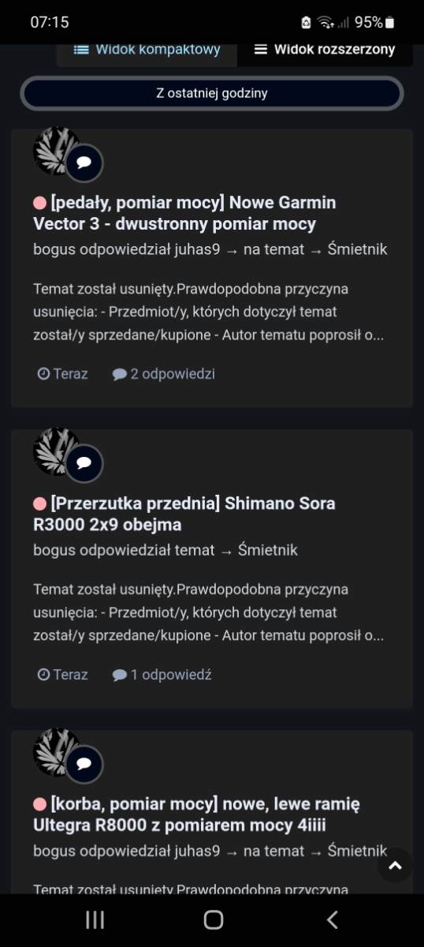Open Nowe Garmin Vector 3 topic title
This screenshot has height=947, width=424.
pyautogui.click(x=184, y=213)
